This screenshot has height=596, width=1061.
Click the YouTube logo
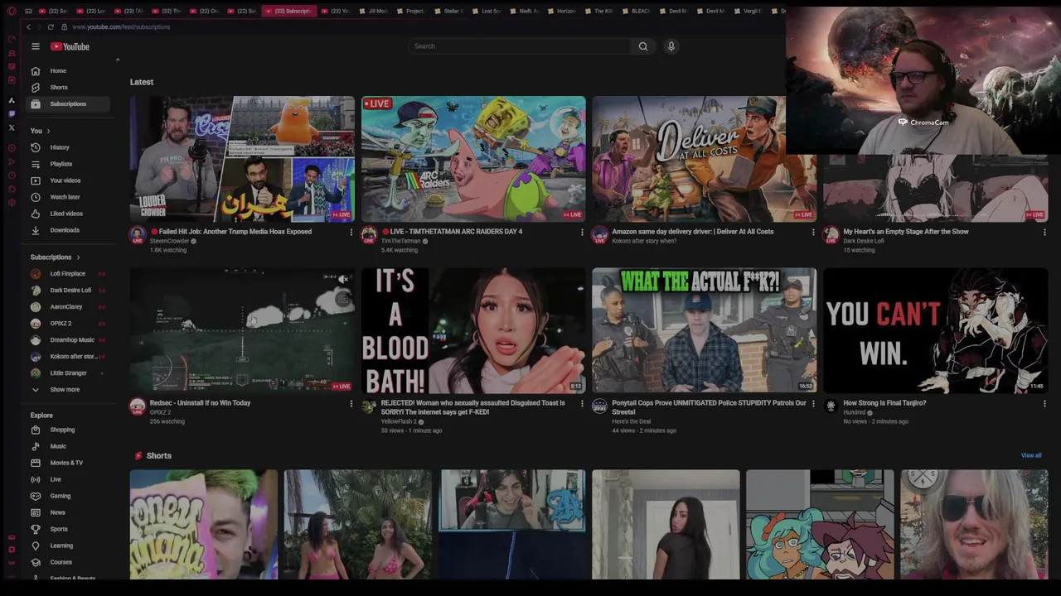tap(70, 46)
